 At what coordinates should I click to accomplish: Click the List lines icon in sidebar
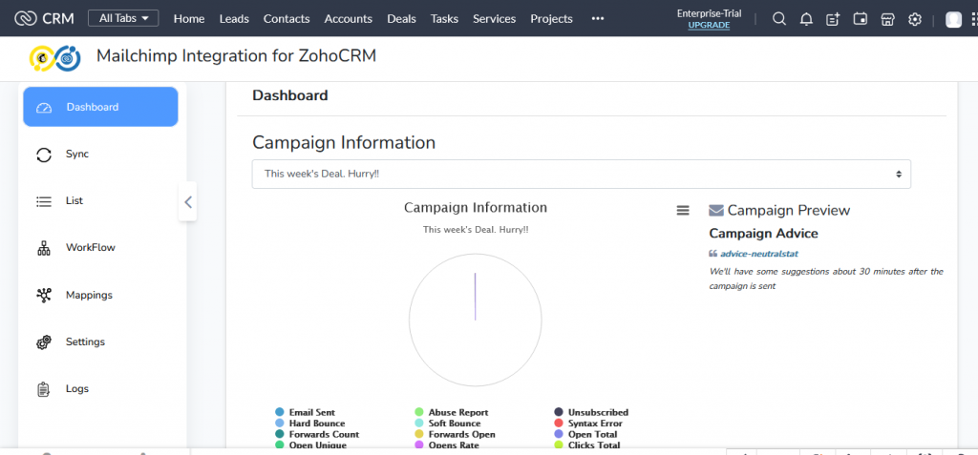tap(44, 202)
